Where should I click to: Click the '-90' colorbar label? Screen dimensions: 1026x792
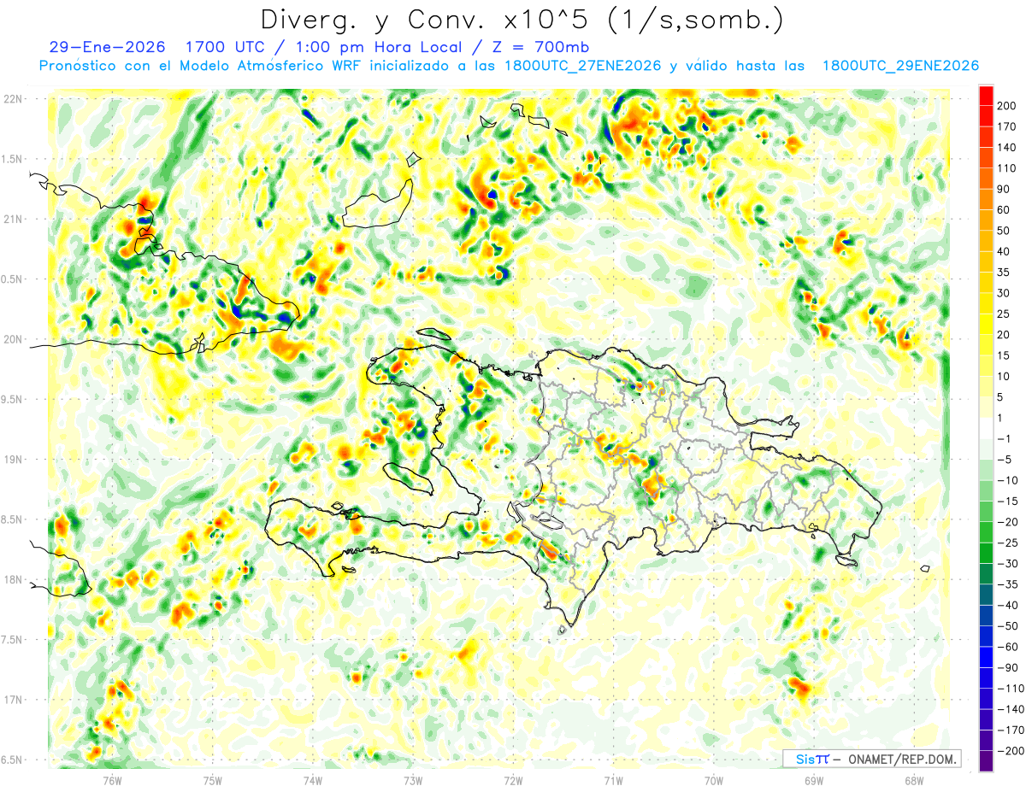pyautogui.click(x=1006, y=667)
